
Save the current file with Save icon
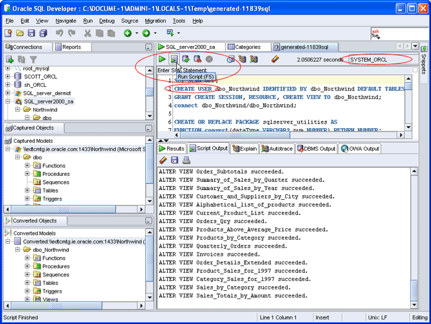click(31, 33)
